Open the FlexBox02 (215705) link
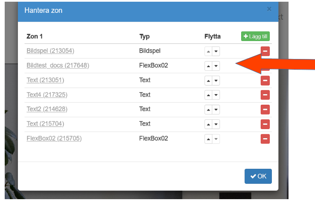315x203 pixels. (x=54, y=138)
